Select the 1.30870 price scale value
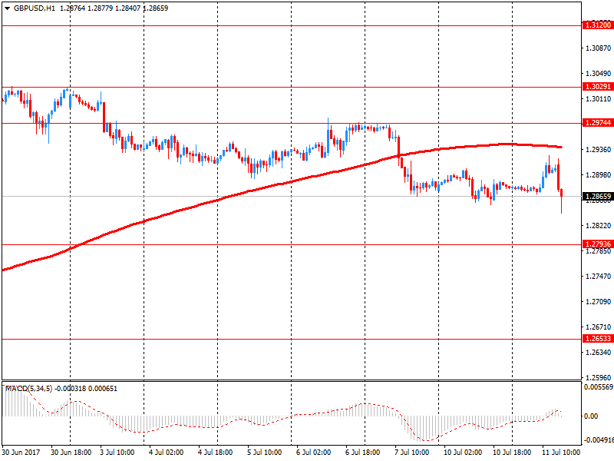 [x=598, y=48]
